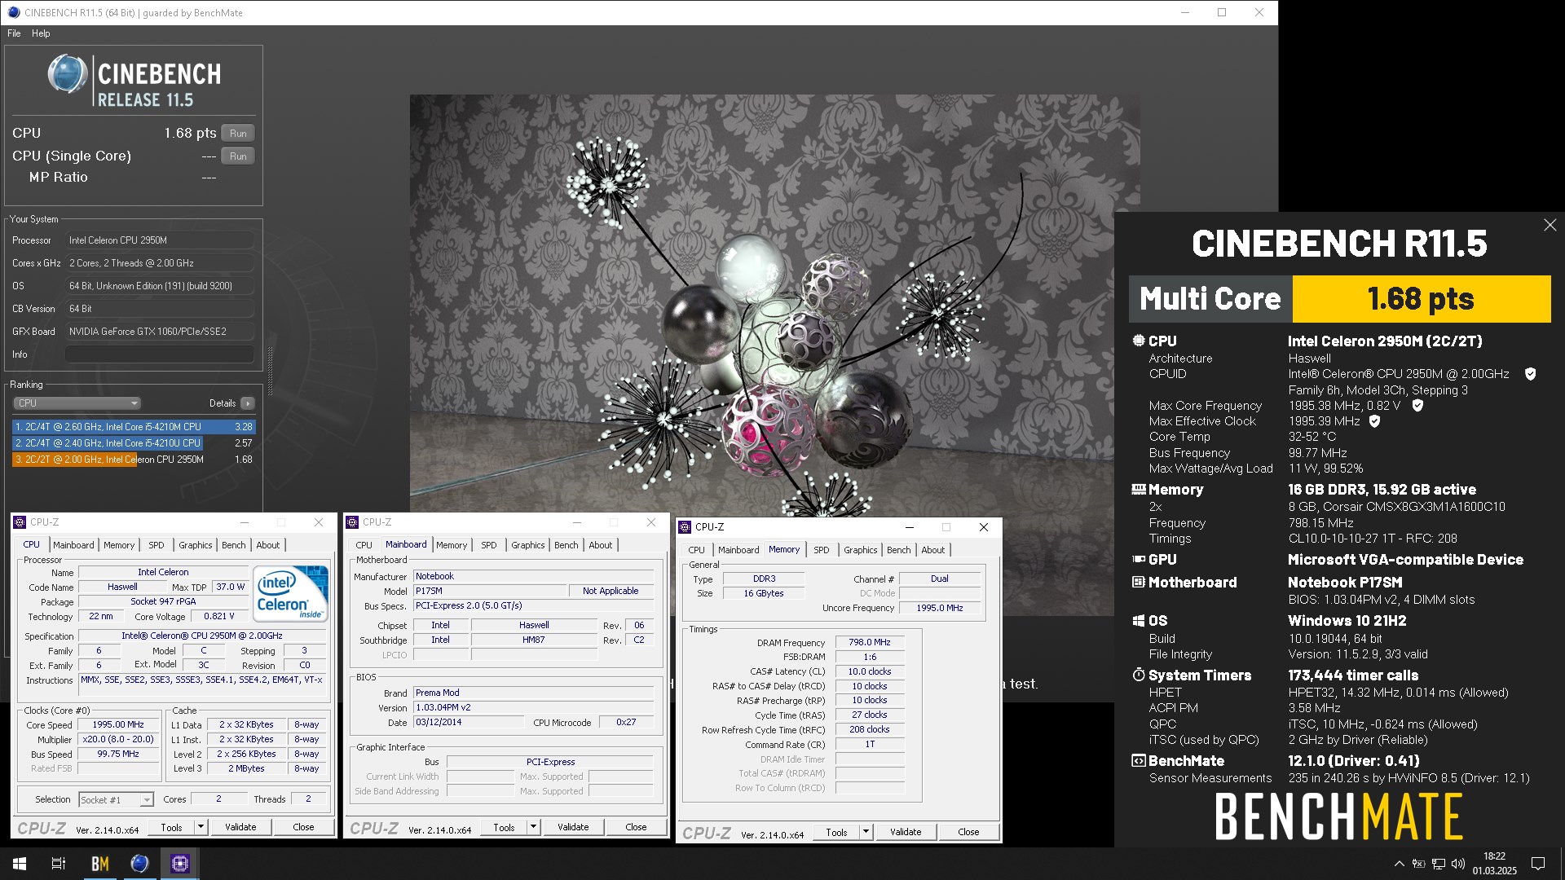Click BenchMate Motherboard section icon
This screenshot has width=1565, height=880.
1139,583
